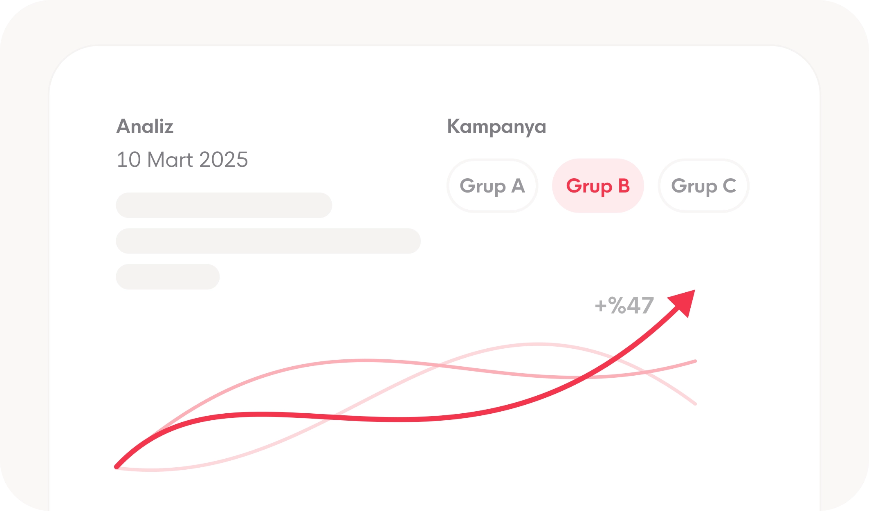Click the first gray placeholder bar
The width and height of the screenshot is (869, 511).
(x=224, y=205)
